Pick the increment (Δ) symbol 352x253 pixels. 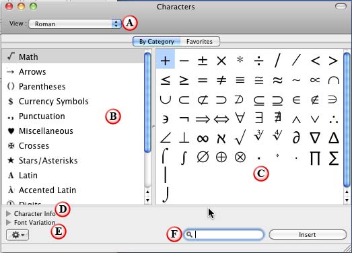click(x=334, y=138)
